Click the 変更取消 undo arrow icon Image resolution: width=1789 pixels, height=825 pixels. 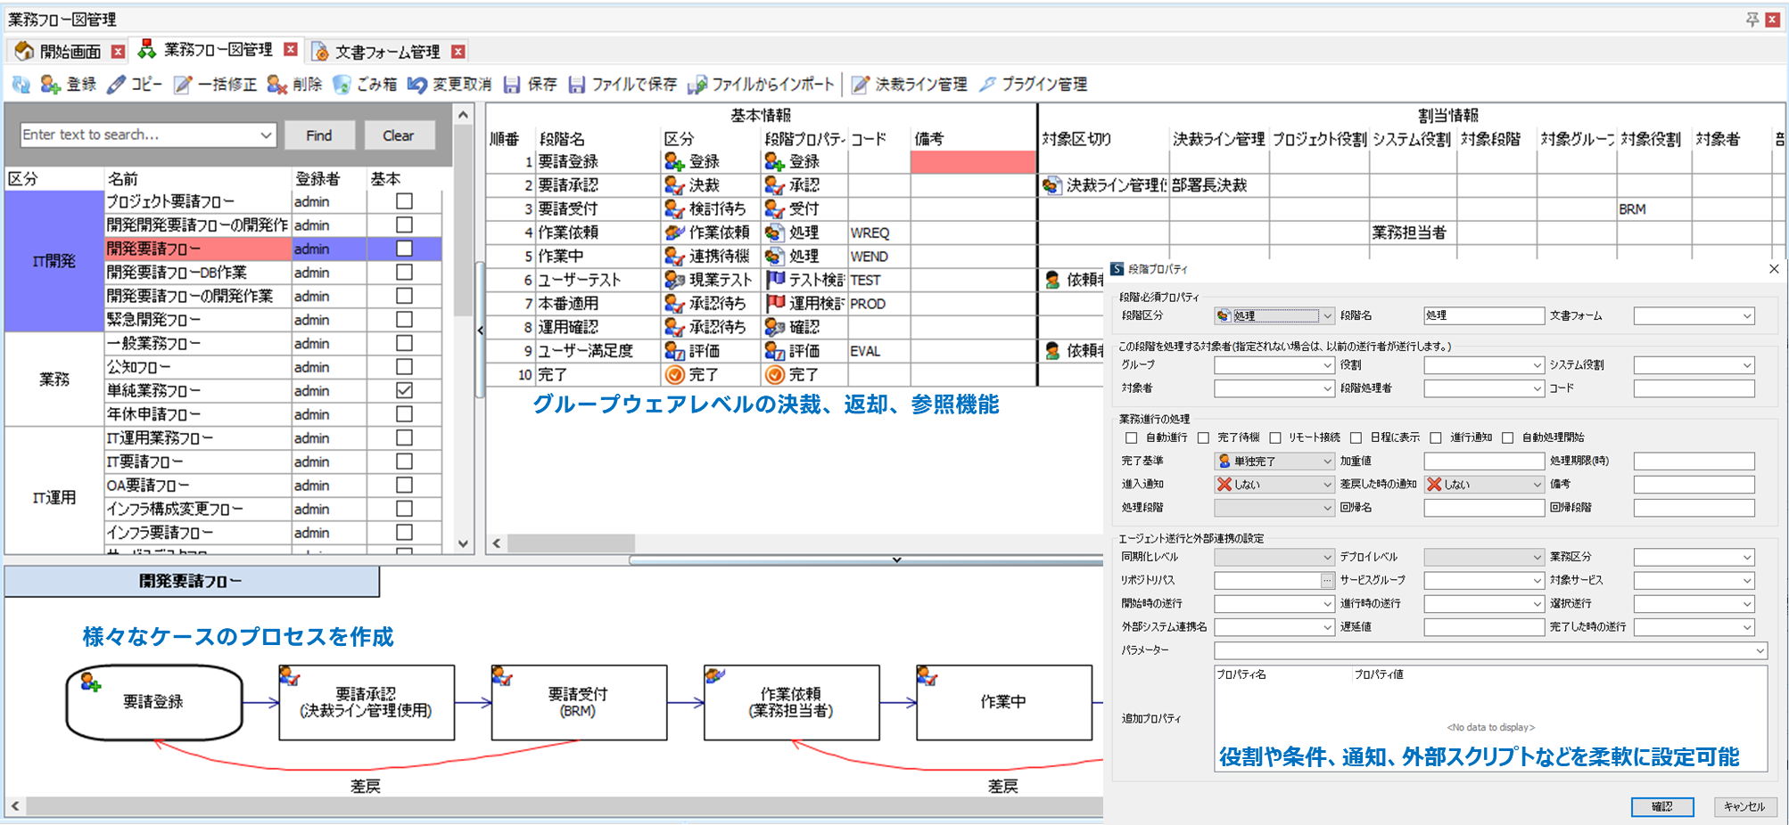point(416,85)
